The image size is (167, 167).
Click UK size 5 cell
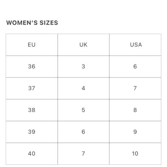(x=83, y=110)
